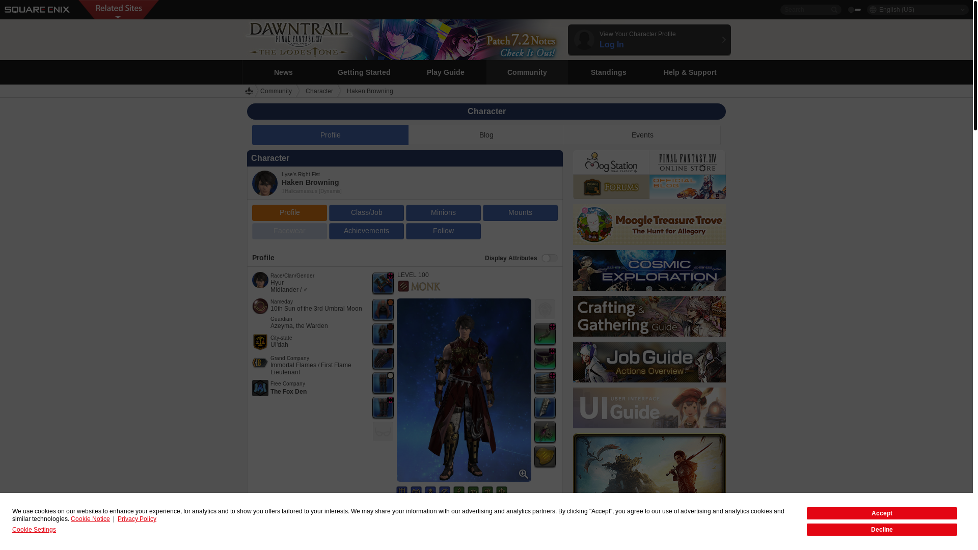Open the necklace choker accessory slot
Screen dimensions: 978x550
pos(545,359)
